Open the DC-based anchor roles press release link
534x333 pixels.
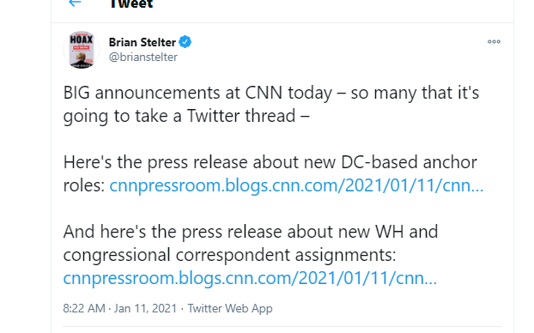(x=296, y=185)
